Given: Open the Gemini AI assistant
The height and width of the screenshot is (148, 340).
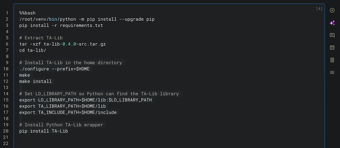Looking at the screenshot, I should click(332, 23).
